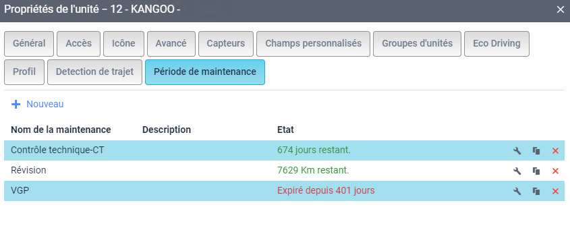Click the Nouveau link to add maintenance

click(45, 105)
